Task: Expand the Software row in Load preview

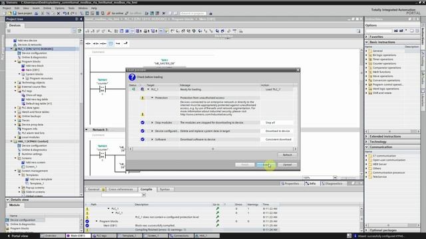Action: [x=152, y=139]
